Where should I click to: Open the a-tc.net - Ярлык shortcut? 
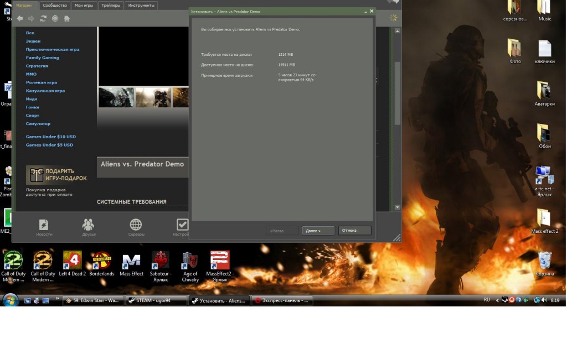pos(544,181)
